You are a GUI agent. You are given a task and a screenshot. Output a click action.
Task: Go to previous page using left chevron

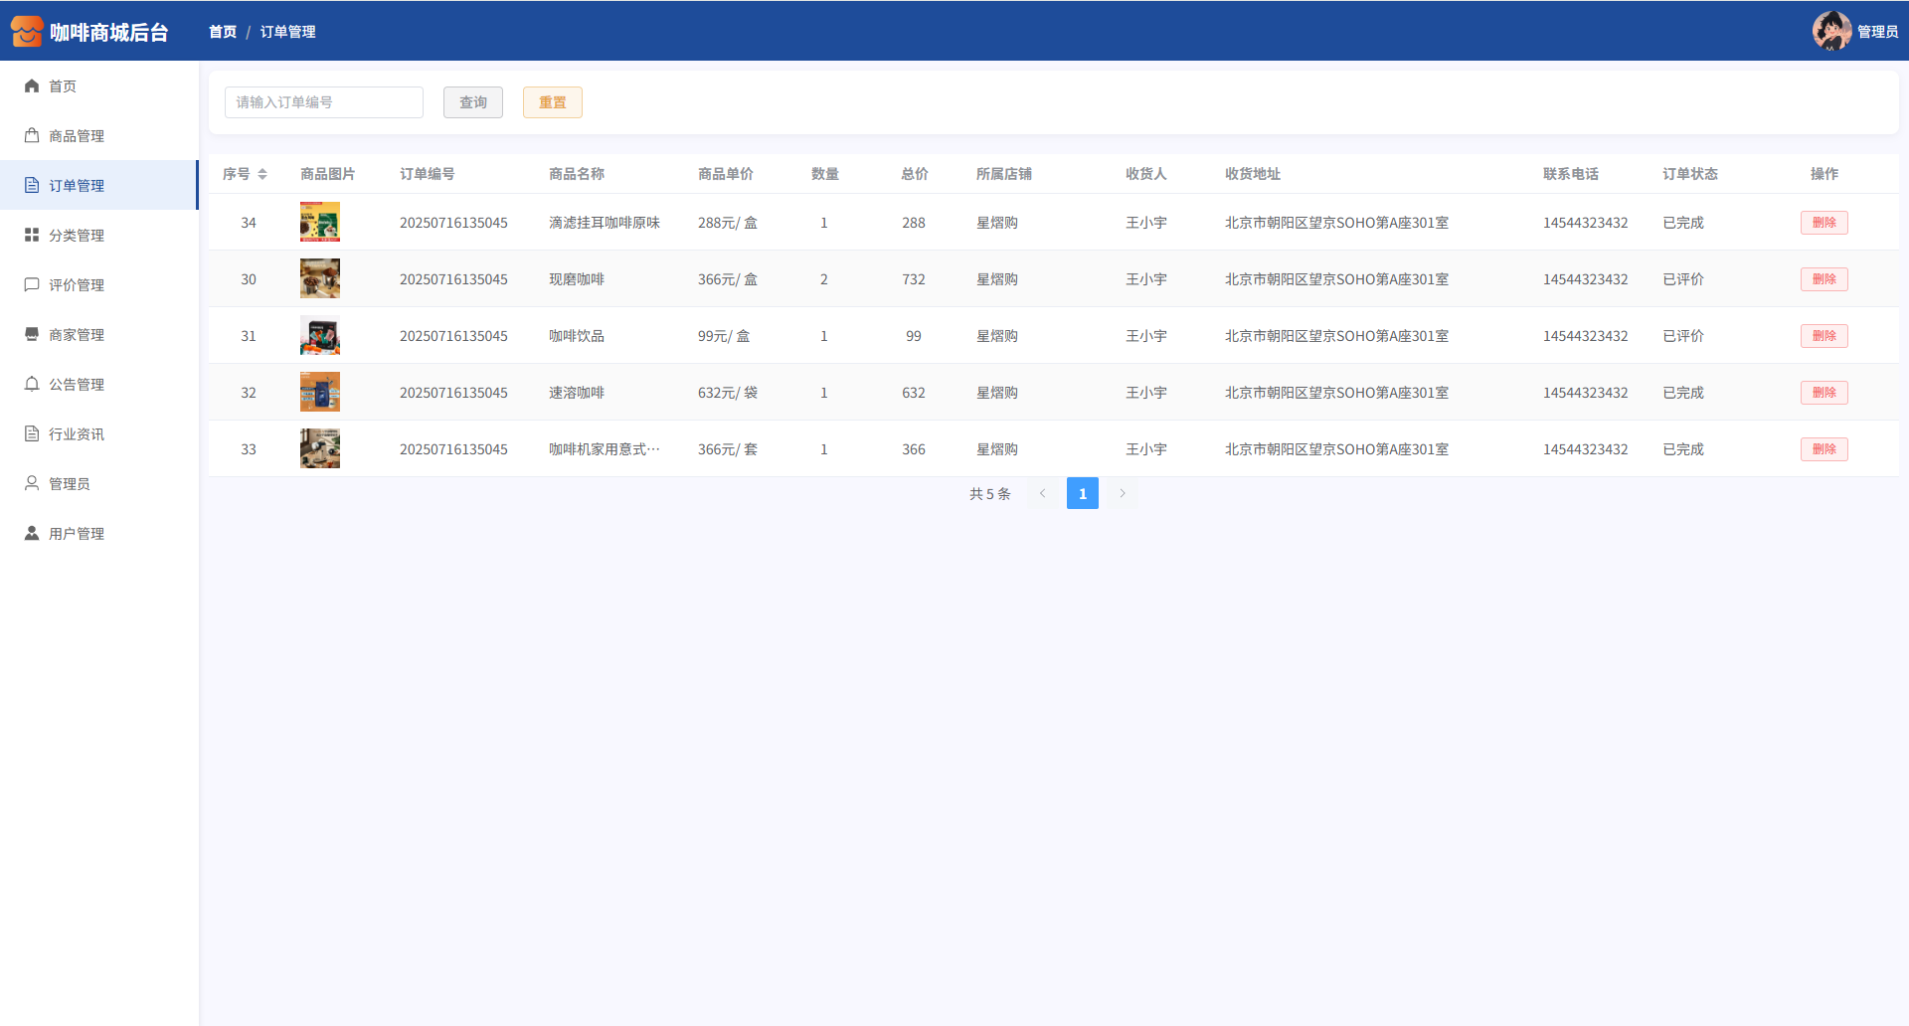point(1043,493)
